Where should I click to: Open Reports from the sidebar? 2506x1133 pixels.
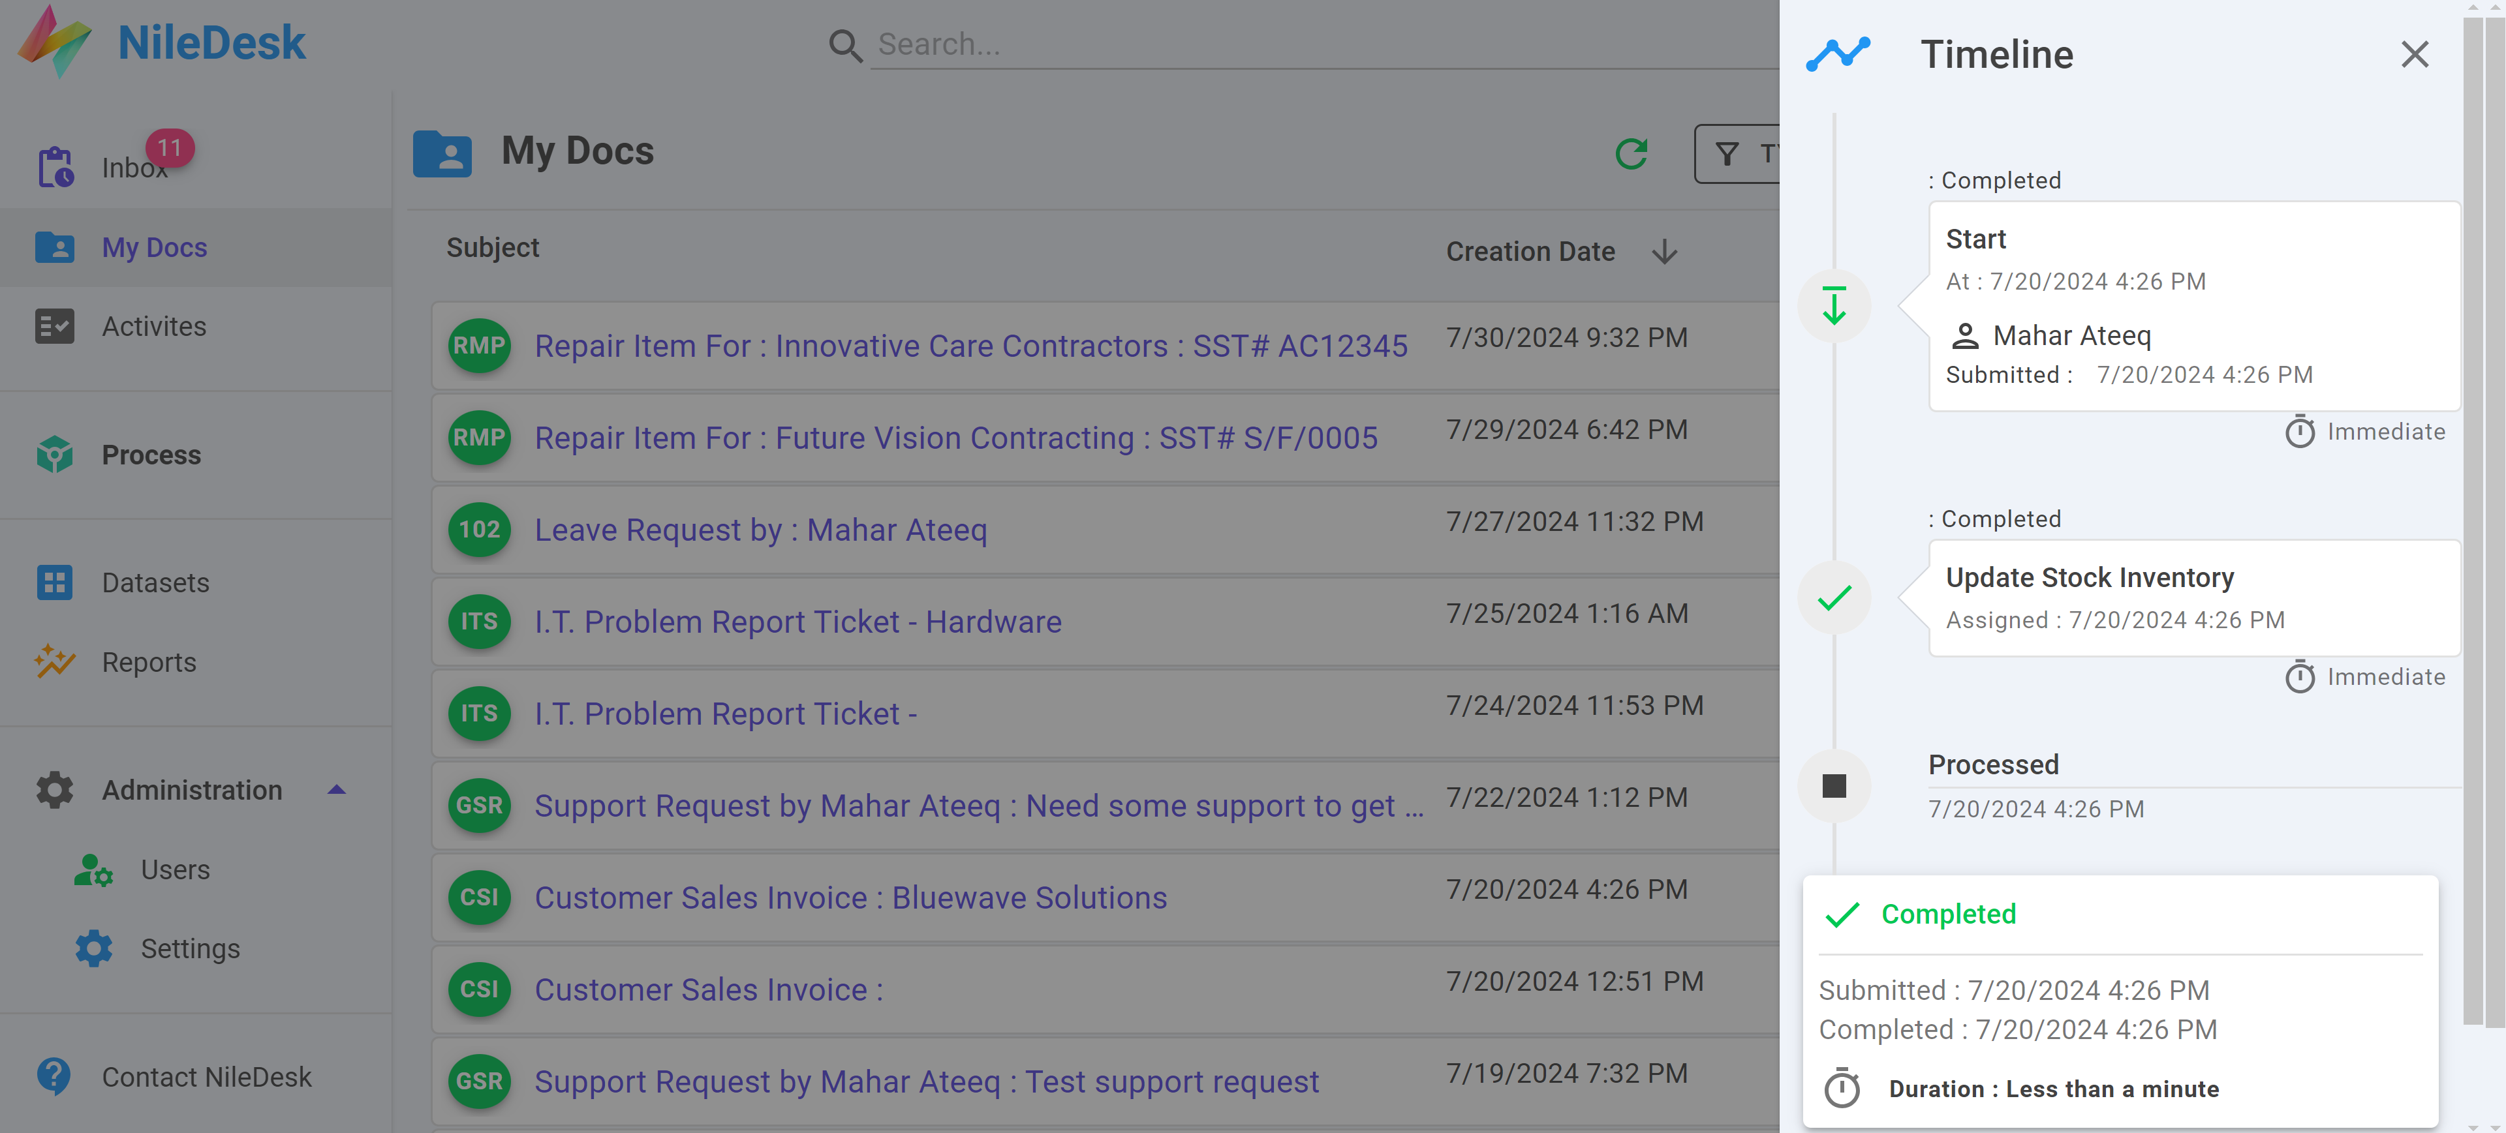(x=194, y=662)
